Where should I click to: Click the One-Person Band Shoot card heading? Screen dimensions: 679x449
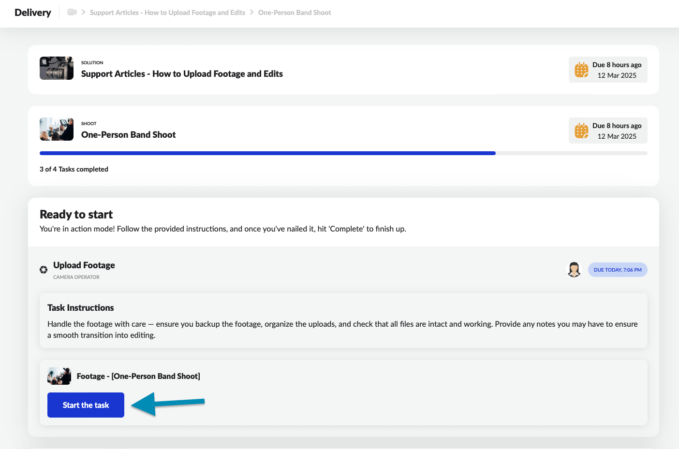point(128,135)
